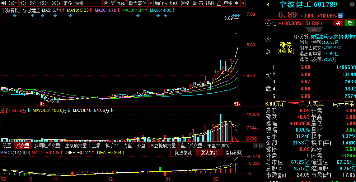The width and height of the screenshot is (356, 182).
Task: Click the yellow R marker beside the stock name
Action: 268,5
